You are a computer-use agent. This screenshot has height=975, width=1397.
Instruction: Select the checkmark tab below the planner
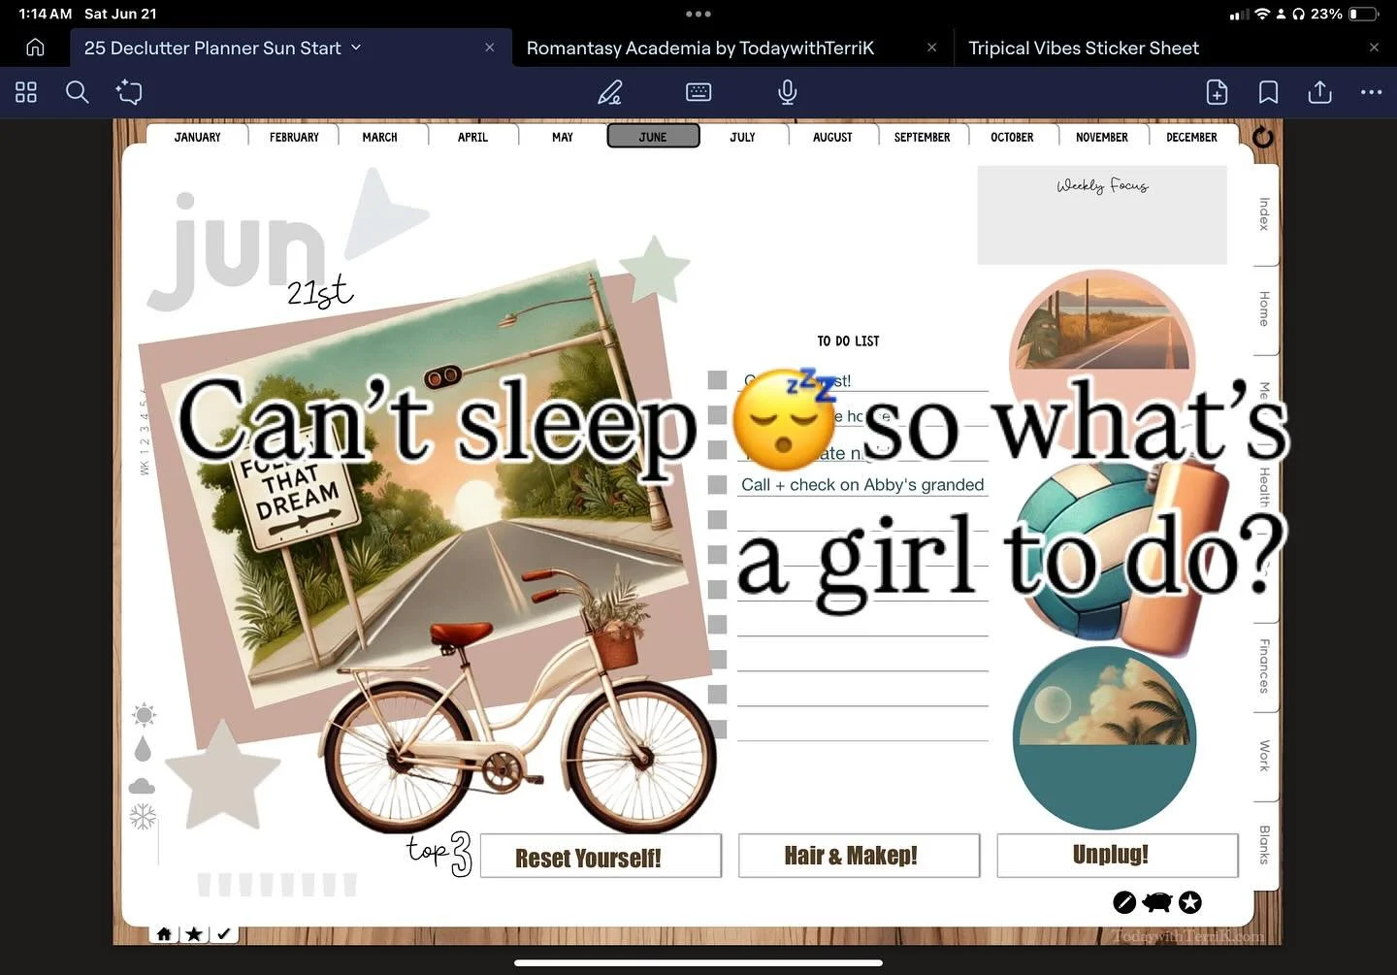(x=224, y=933)
